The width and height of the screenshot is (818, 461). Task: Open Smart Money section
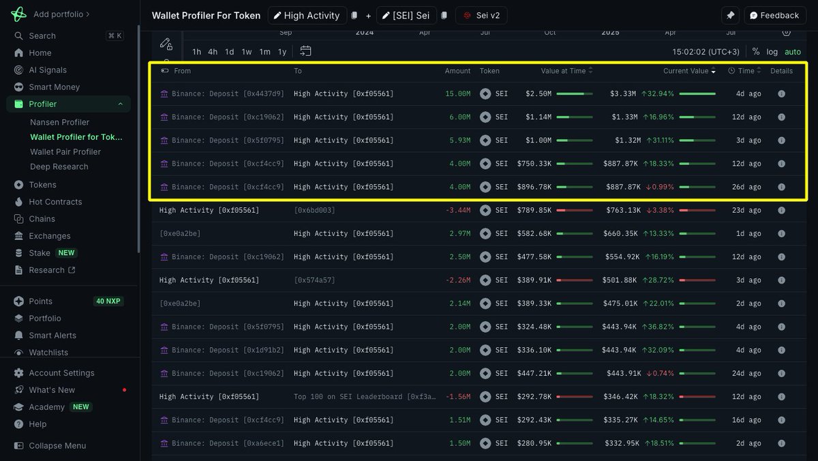[x=54, y=87]
